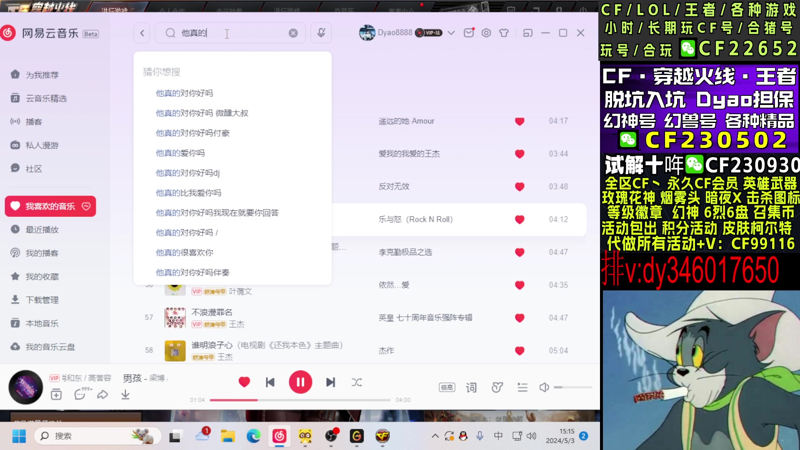
Task: Play the previous track
Action: [x=270, y=382]
